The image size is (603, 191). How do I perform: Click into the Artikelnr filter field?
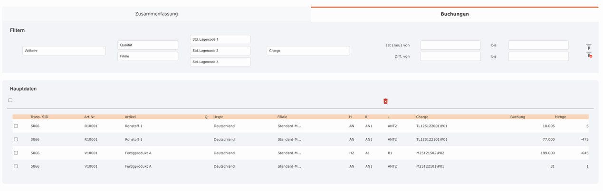click(x=64, y=51)
